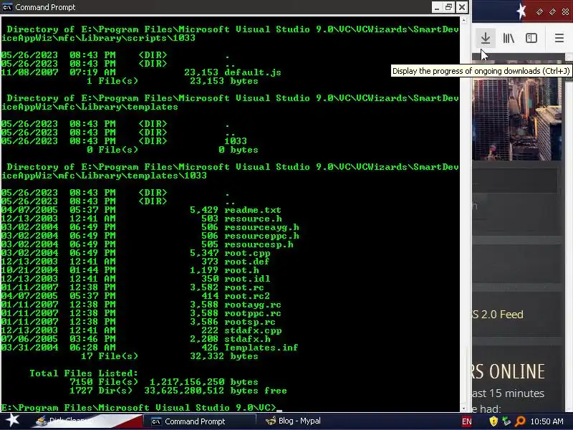Select the Command Prompt taskbar button
Image resolution: width=573 pixels, height=430 pixels.
click(200, 421)
